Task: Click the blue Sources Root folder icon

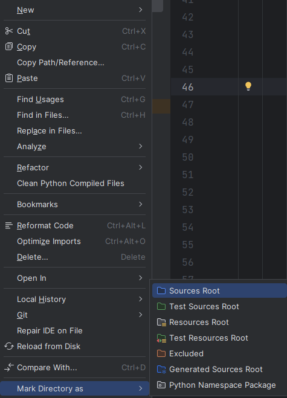Action: coord(161,290)
